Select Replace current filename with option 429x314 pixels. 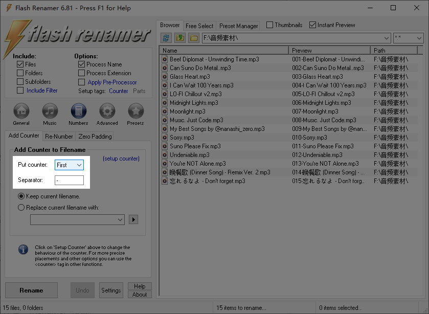(21, 208)
